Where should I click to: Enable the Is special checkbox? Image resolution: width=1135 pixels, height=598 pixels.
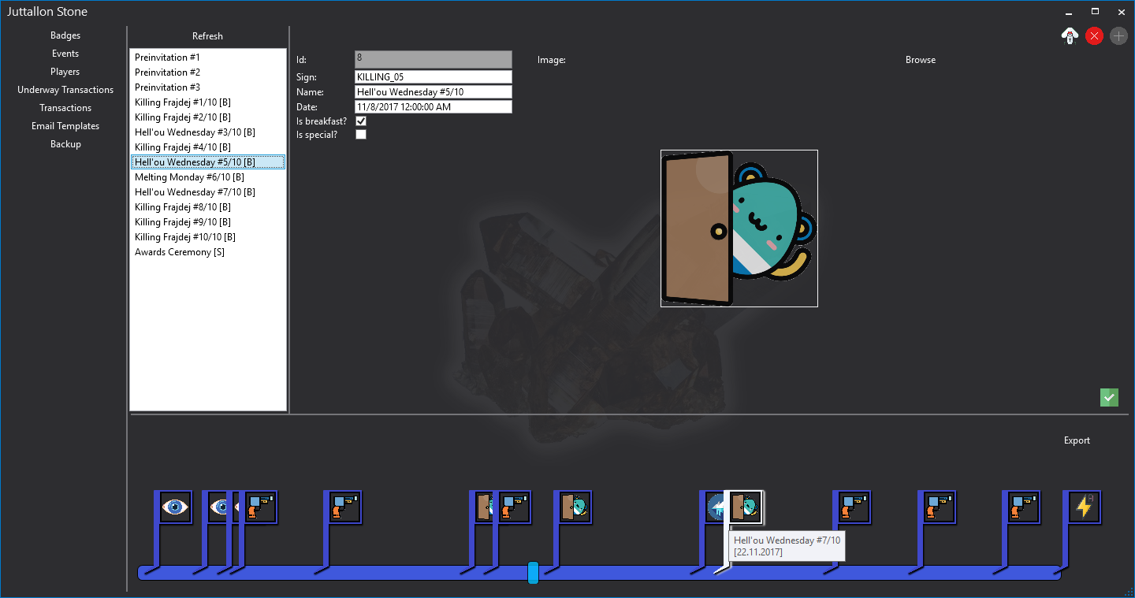[361, 135]
